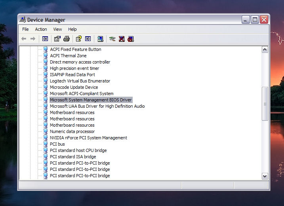This screenshot has width=284, height=206.
Task: Click the Device Manager title bar icon
Action: point(23,19)
